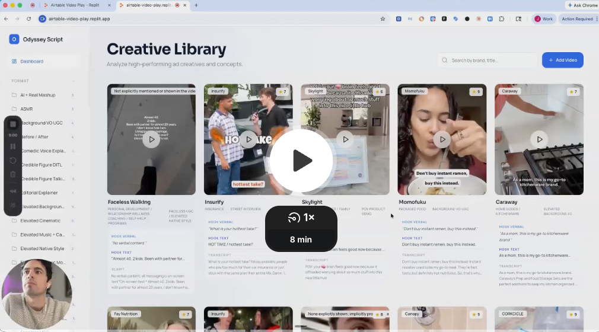Go back in Chrome browser
The image size is (599, 332).
pyautogui.click(x=6, y=19)
